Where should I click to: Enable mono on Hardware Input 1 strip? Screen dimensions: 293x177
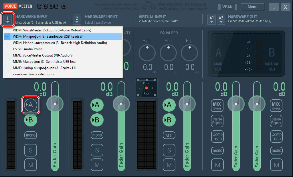pos(31,135)
